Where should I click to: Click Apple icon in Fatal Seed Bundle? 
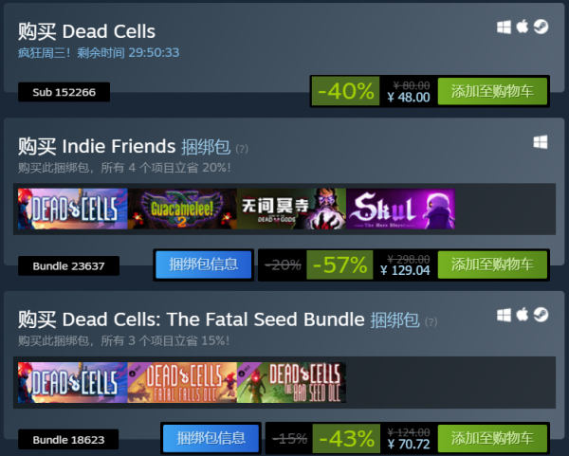(522, 314)
